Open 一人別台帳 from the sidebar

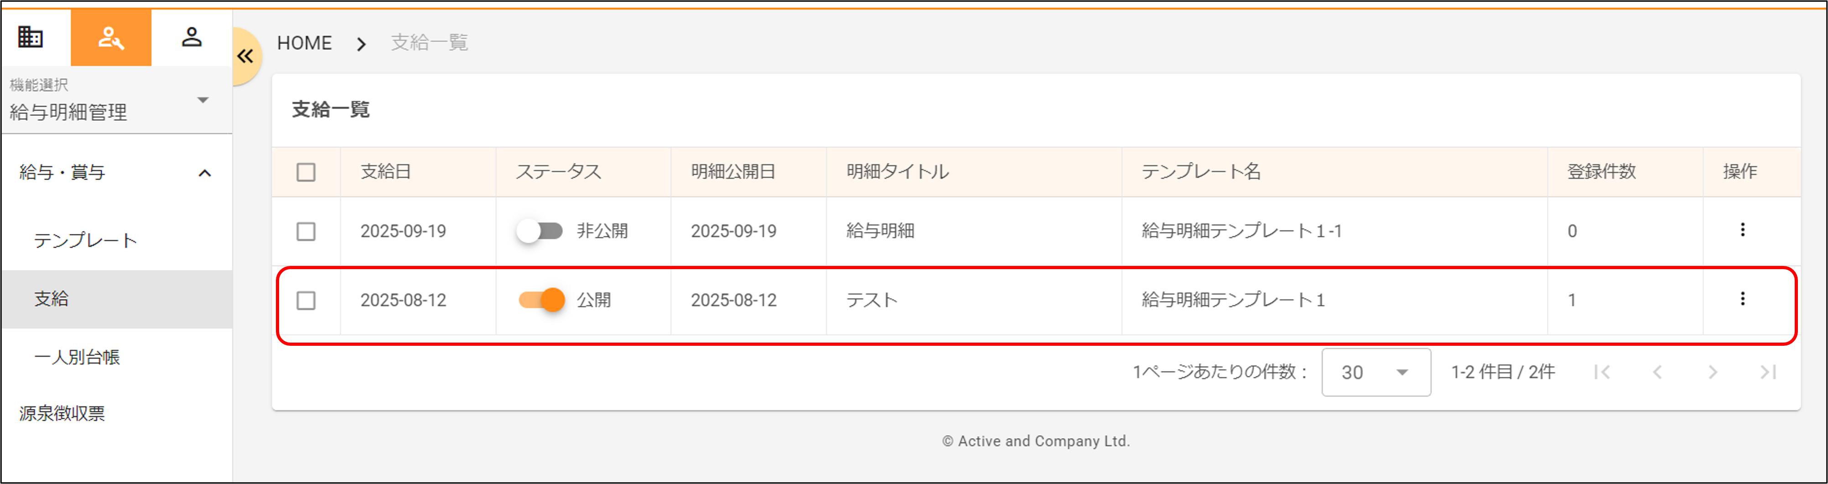pos(78,357)
